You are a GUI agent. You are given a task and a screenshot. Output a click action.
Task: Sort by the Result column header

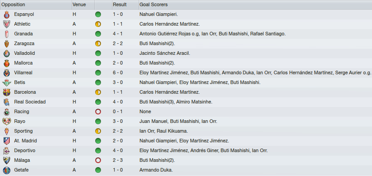pyautogui.click(x=125, y=5)
